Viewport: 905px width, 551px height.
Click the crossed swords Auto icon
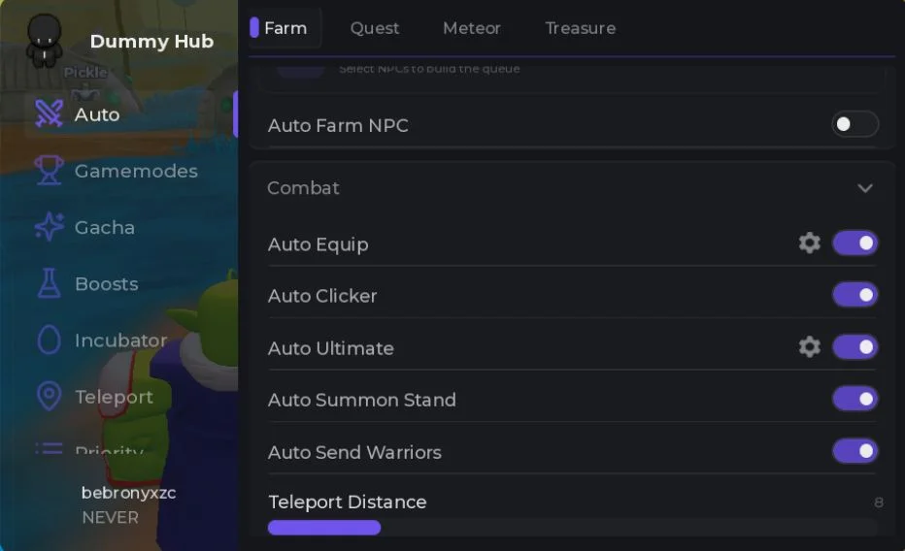pyautogui.click(x=50, y=113)
